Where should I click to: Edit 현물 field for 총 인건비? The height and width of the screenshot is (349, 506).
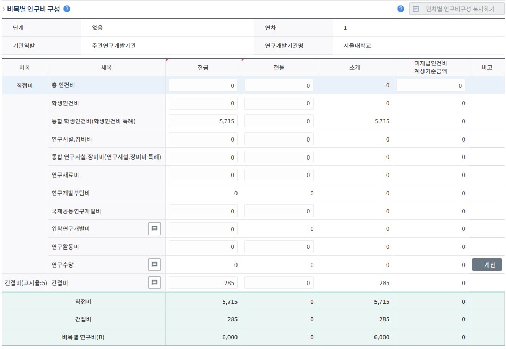279,86
